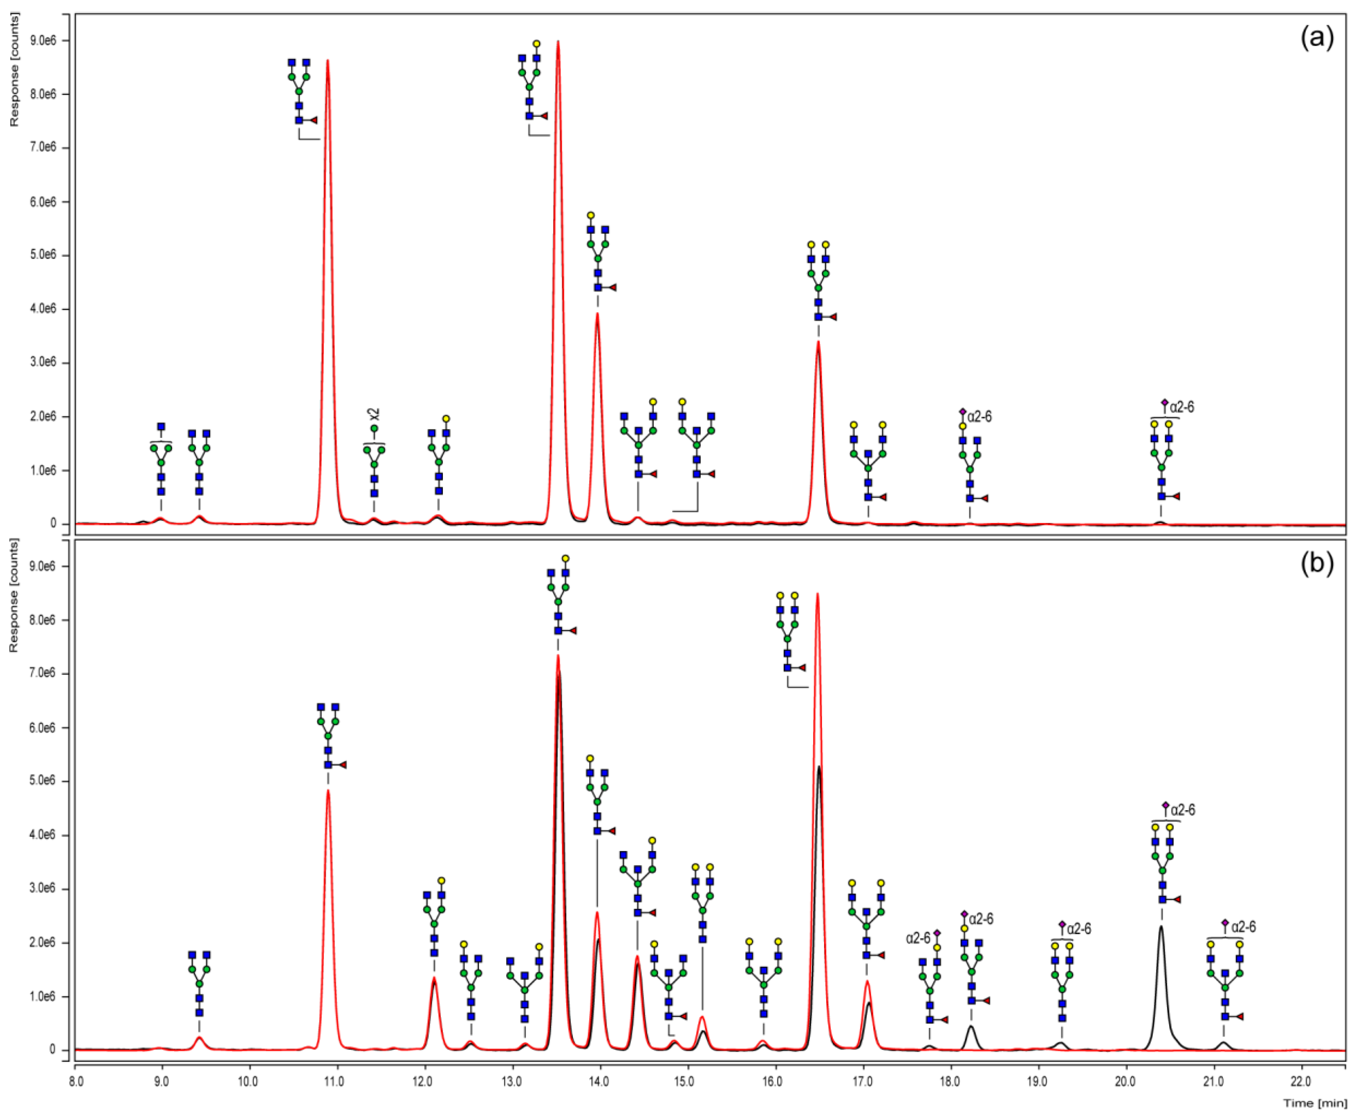Click apex of the 13.95 min peak in panel (a)
The height and width of the screenshot is (1117, 1359).
pos(597,313)
